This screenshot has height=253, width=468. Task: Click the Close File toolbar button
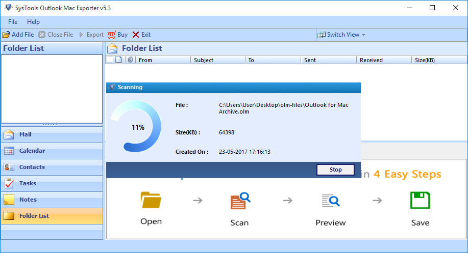tap(56, 35)
